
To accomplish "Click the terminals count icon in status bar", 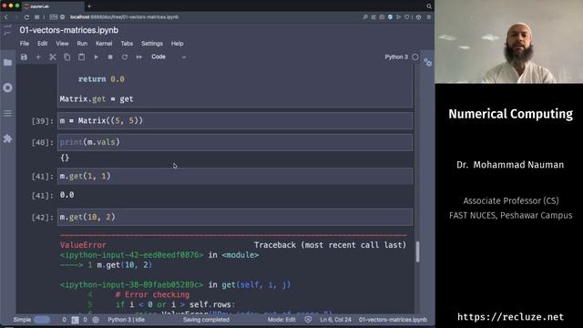I will [x=75, y=320].
